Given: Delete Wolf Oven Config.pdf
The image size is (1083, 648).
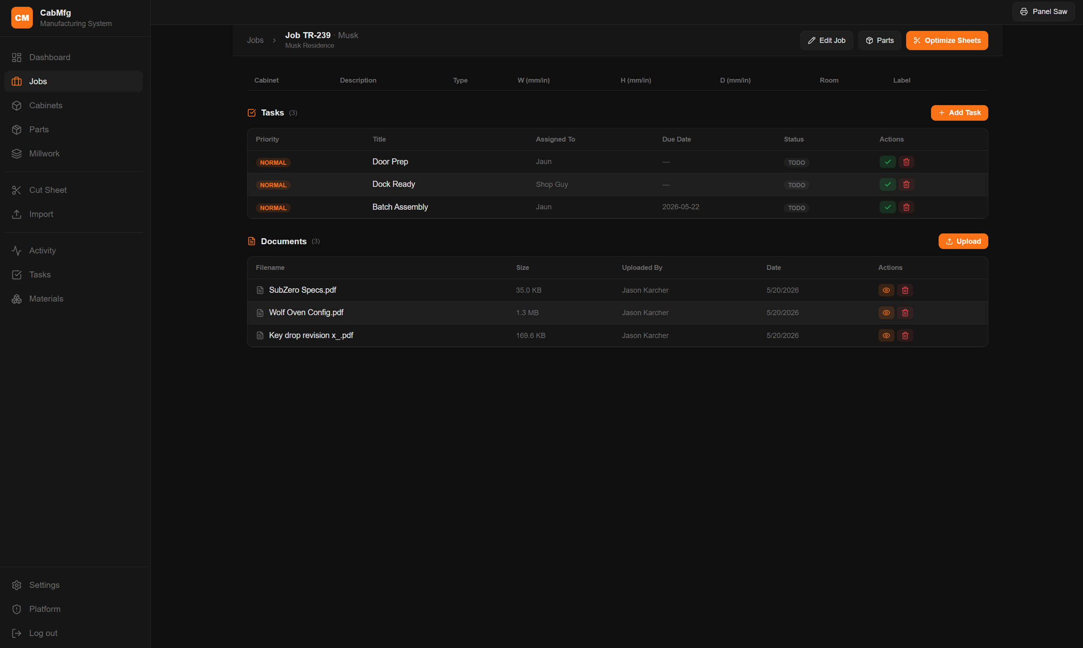Looking at the screenshot, I should (x=905, y=313).
